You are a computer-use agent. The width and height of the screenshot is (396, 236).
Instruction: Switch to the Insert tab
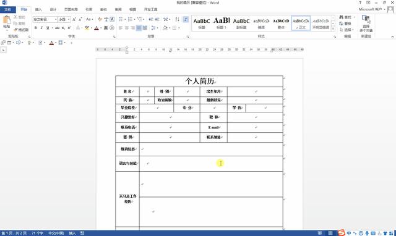coord(38,10)
